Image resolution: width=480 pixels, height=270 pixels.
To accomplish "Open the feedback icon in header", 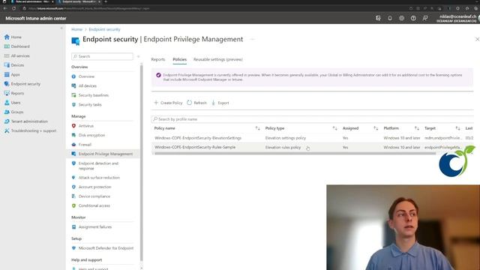I will tap(425, 18).
